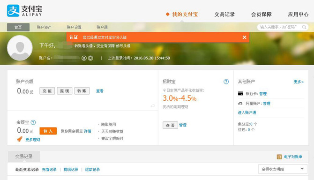Switch to the 账户资产 tab

(x=44, y=27)
